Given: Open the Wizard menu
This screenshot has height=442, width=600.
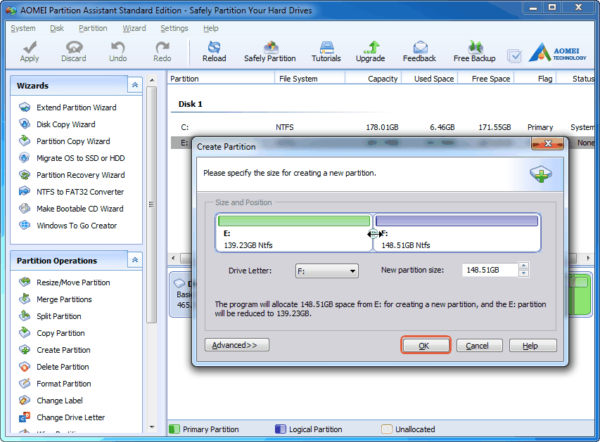Looking at the screenshot, I should (134, 28).
